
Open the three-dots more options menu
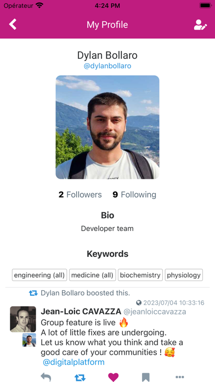pos(180,377)
